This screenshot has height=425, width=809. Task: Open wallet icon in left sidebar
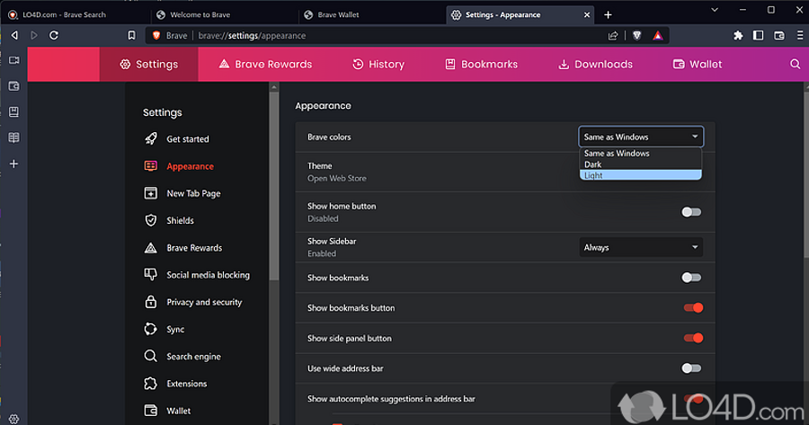point(13,86)
